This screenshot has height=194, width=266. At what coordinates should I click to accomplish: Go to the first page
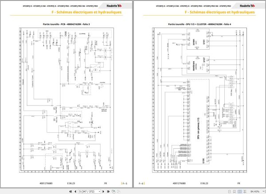(70, 191)
